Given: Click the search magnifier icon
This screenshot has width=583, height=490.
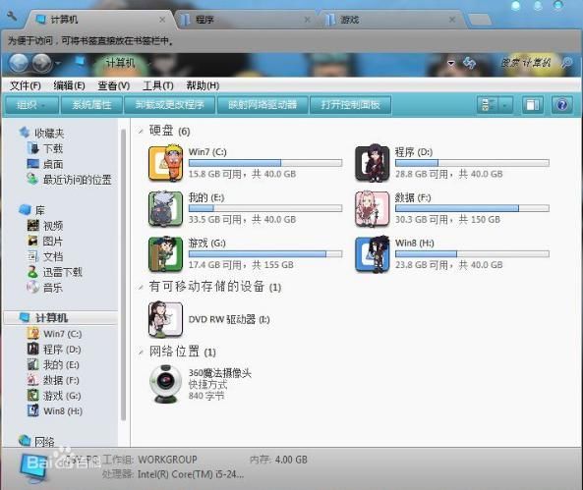Looking at the screenshot, I should (x=566, y=63).
